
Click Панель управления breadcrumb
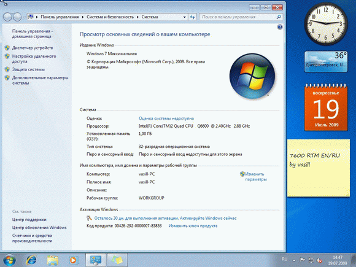click(60, 17)
